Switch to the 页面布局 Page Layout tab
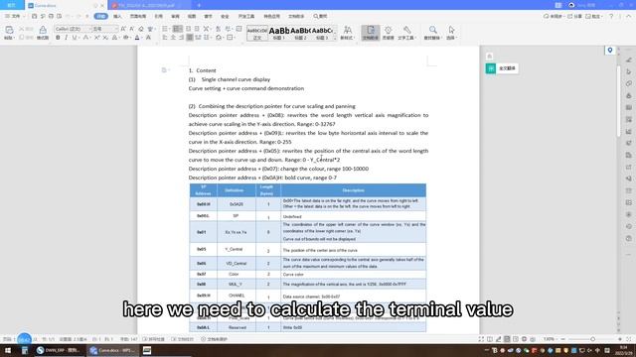This screenshot has width=636, height=357. pyautogui.click(x=138, y=16)
